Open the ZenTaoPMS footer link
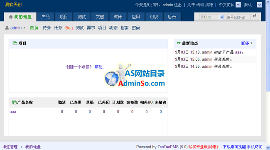The image size is (270, 150). 168,147
